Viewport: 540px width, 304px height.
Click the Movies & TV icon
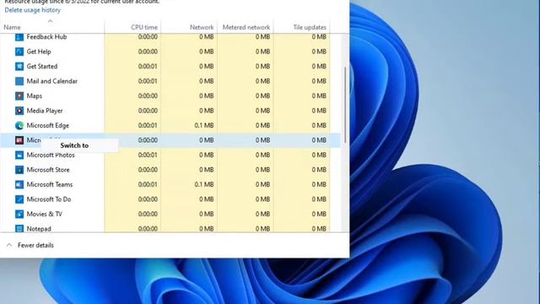pyautogui.click(x=19, y=214)
